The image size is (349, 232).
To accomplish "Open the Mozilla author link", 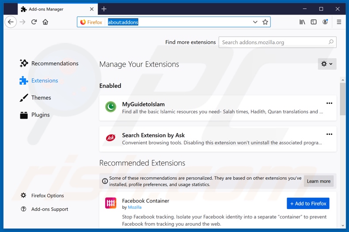I will pos(134,207).
